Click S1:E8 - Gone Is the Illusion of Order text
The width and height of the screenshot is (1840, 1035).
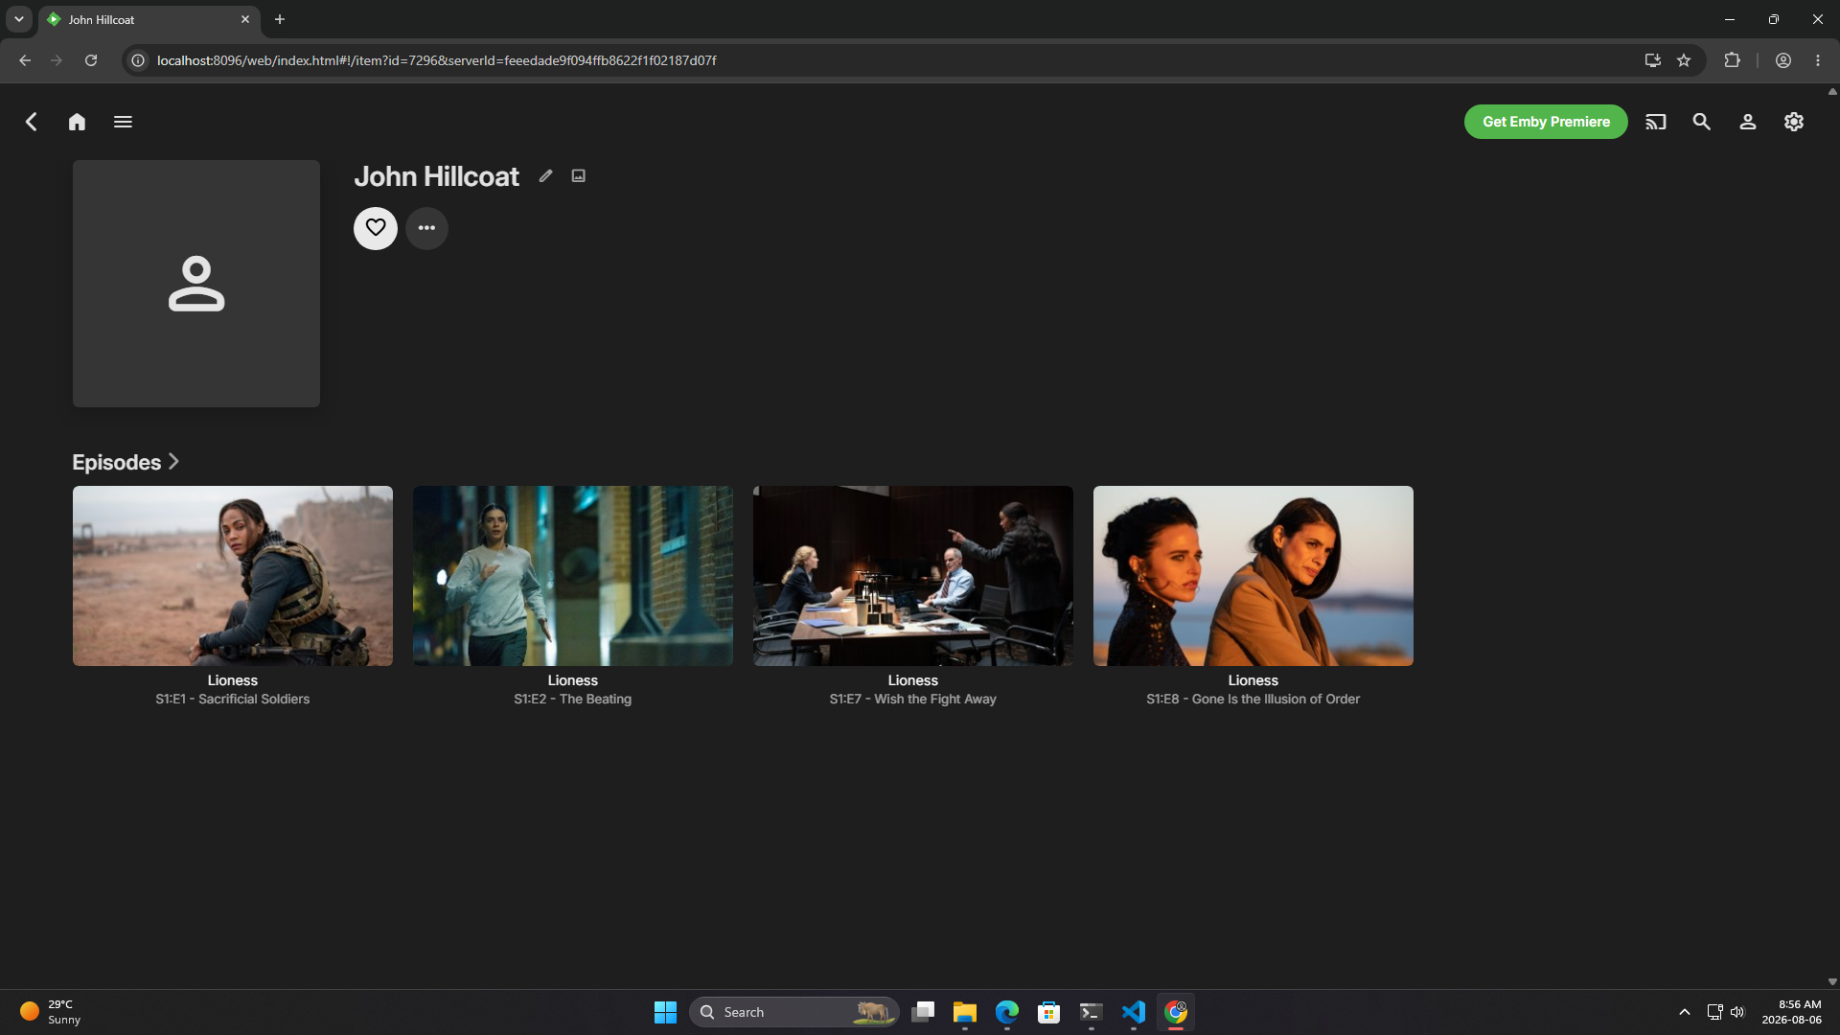tap(1253, 700)
